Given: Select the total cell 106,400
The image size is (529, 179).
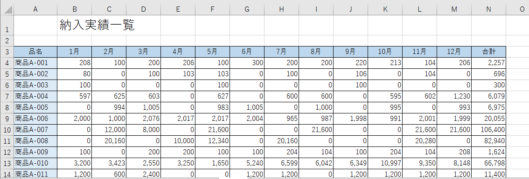Looking at the screenshot, I should click(x=488, y=130).
